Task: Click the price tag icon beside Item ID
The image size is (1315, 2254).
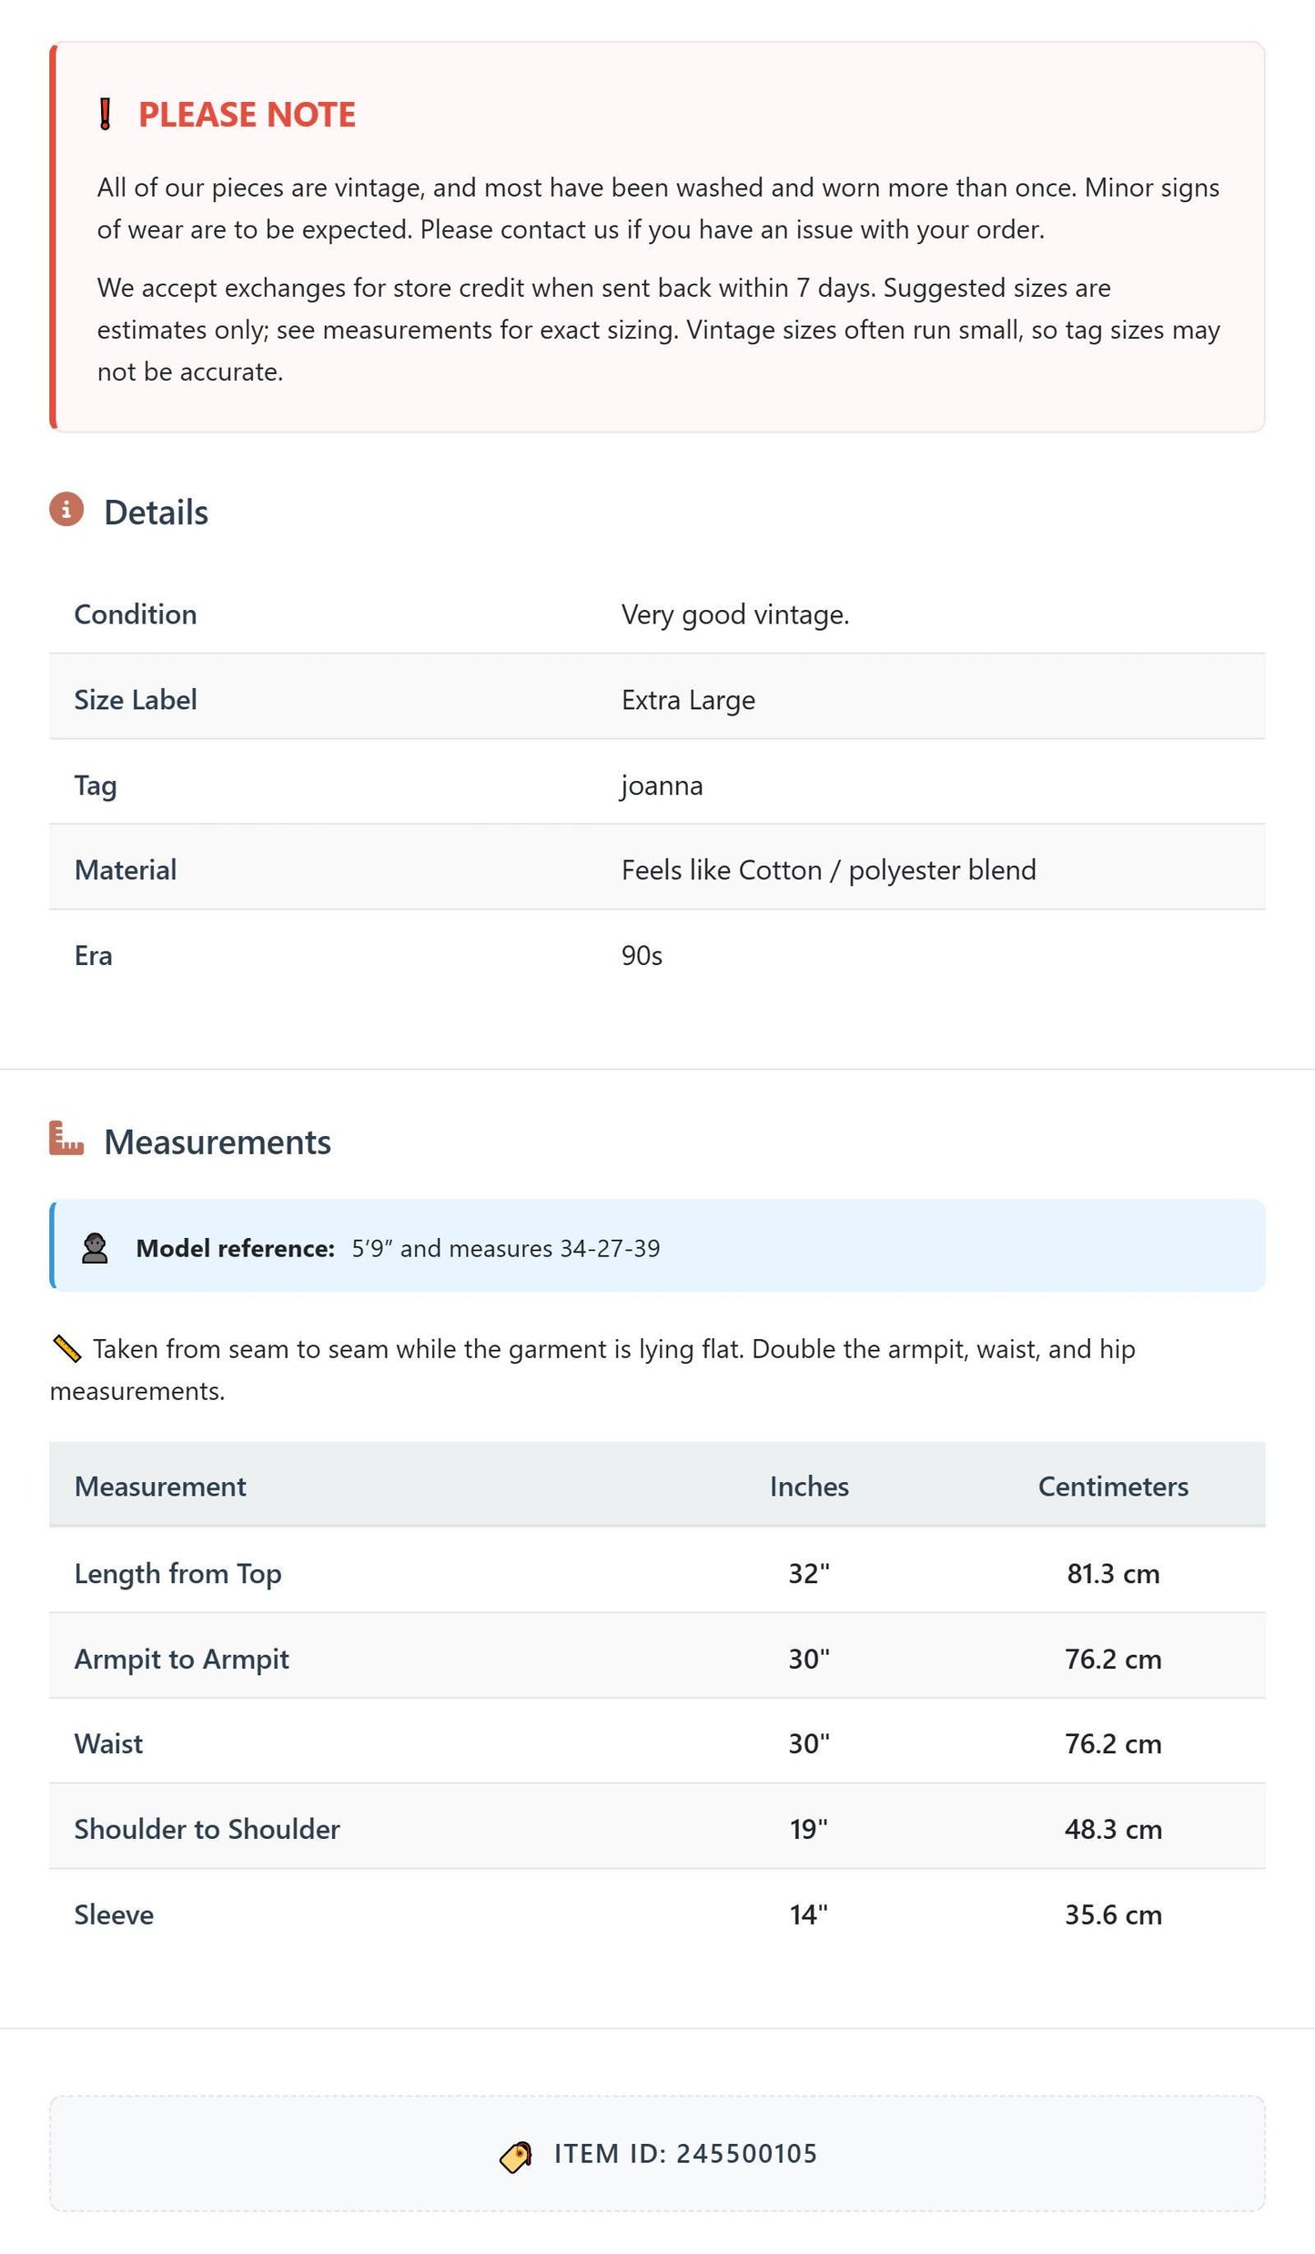Action: [516, 2157]
